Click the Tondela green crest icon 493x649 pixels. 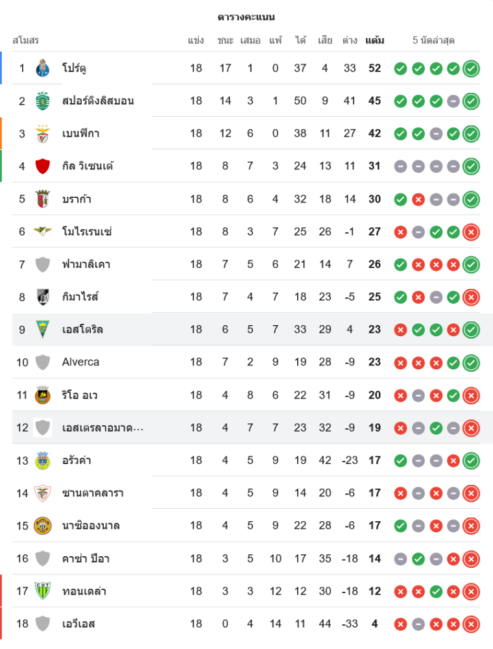tap(43, 591)
